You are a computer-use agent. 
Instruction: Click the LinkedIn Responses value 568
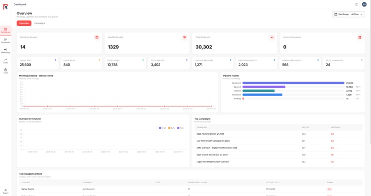pyautogui.click(x=285, y=65)
